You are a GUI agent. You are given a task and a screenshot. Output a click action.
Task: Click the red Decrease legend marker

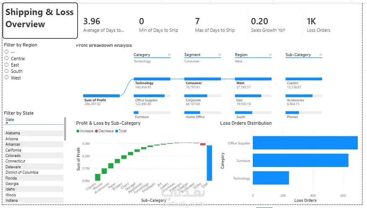(x=96, y=131)
